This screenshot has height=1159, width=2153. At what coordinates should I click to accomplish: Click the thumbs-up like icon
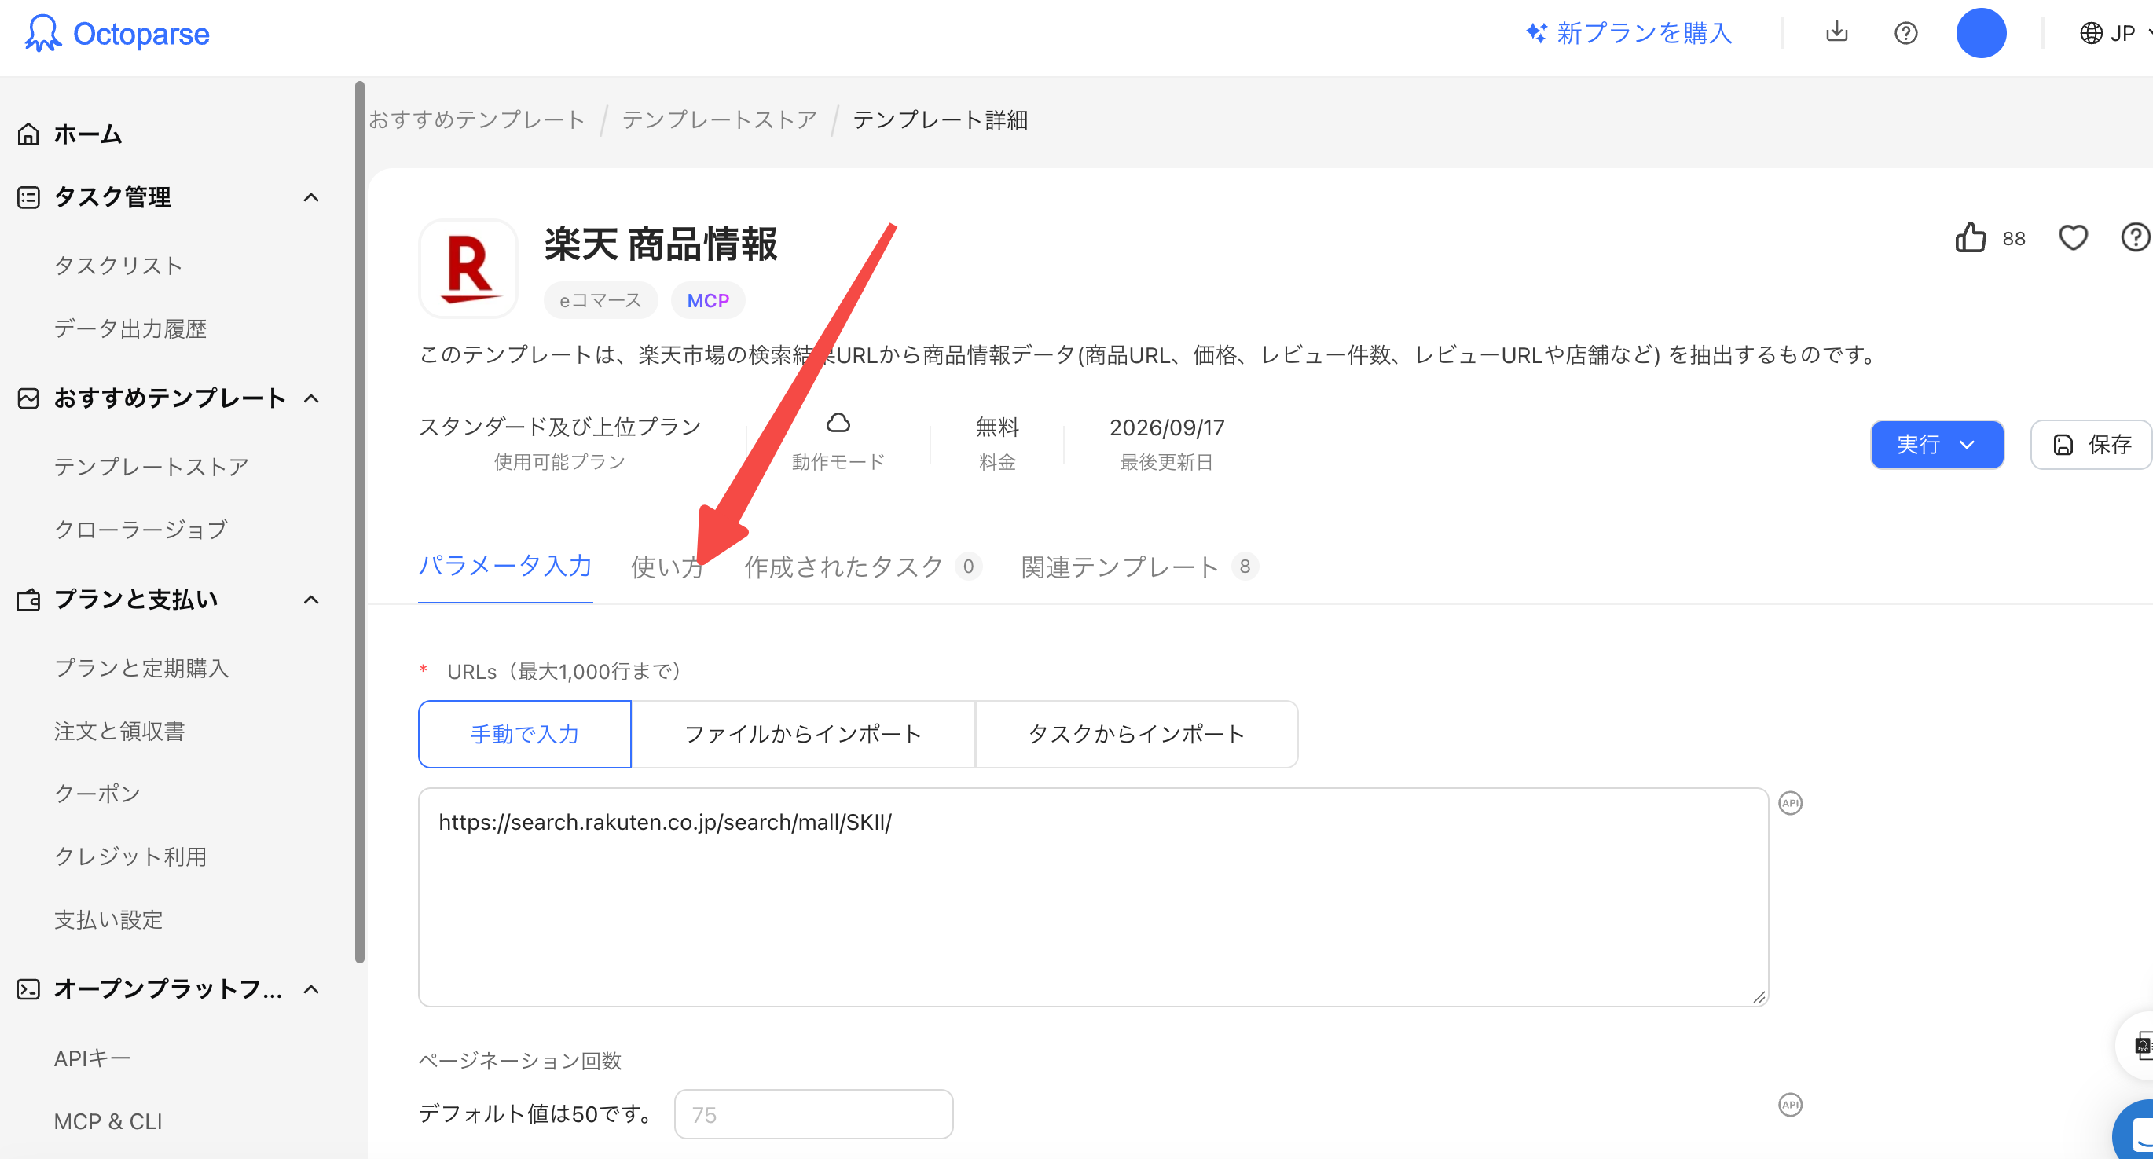[x=1971, y=237]
